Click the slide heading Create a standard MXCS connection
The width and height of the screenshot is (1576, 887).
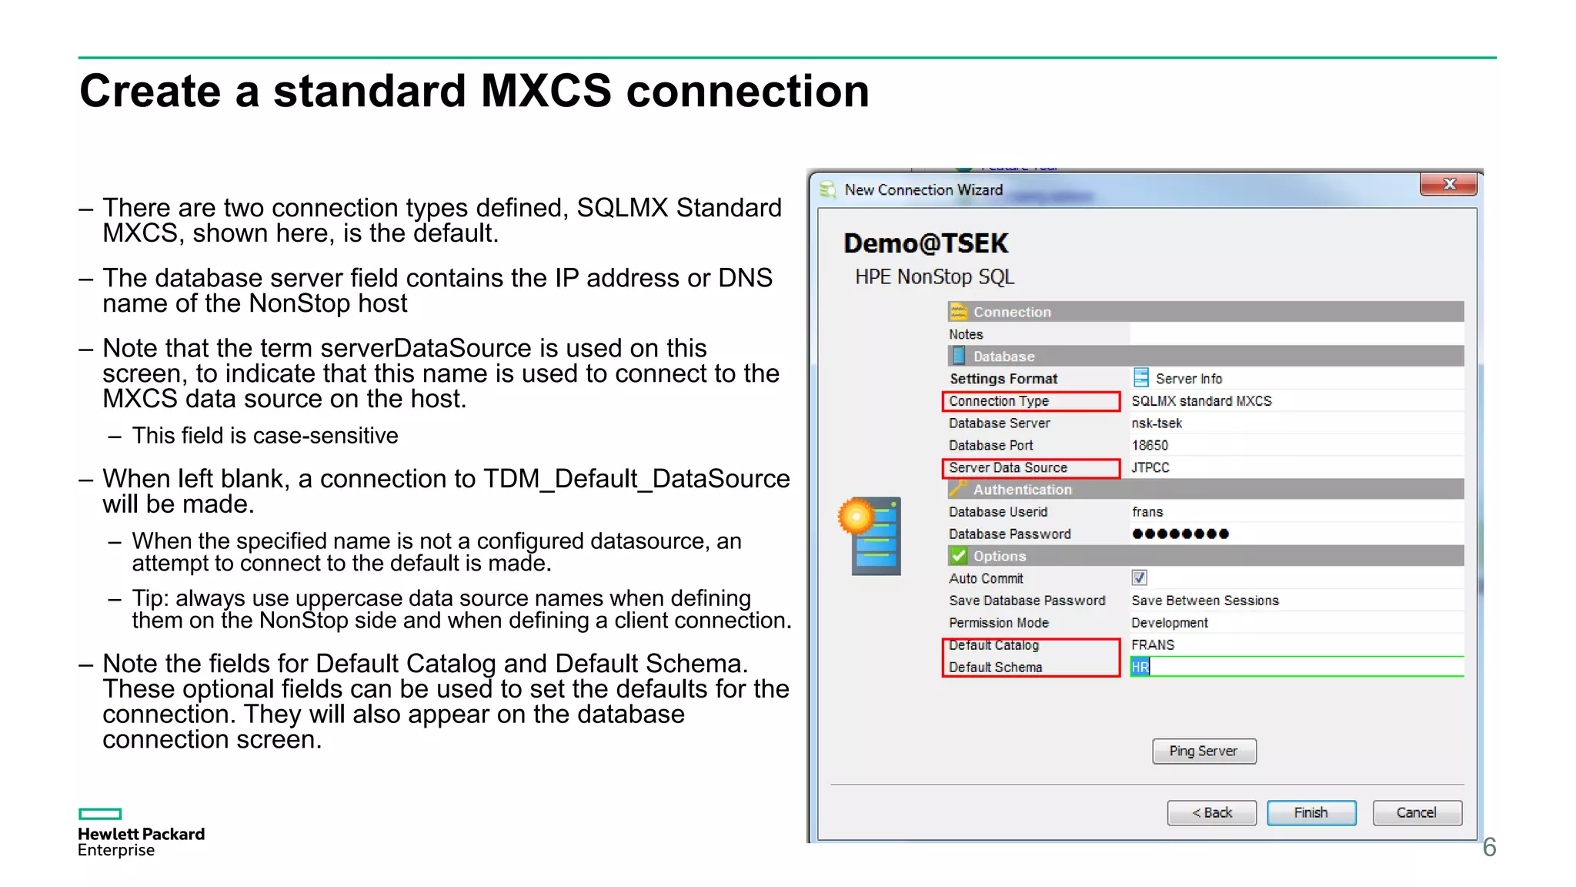pos(474,91)
